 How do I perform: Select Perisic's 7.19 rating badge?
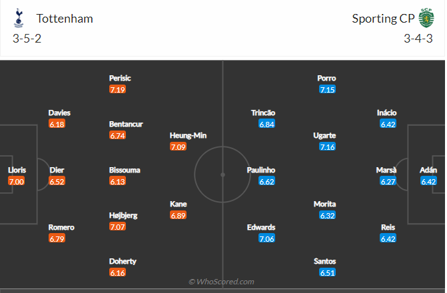pos(118,89)
